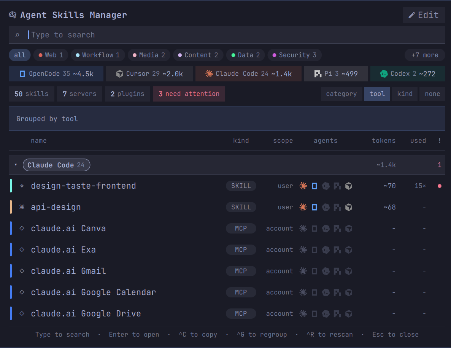The width and height of the screenshot is (451, 348).
Task: Group list by category
Action: 341,94
